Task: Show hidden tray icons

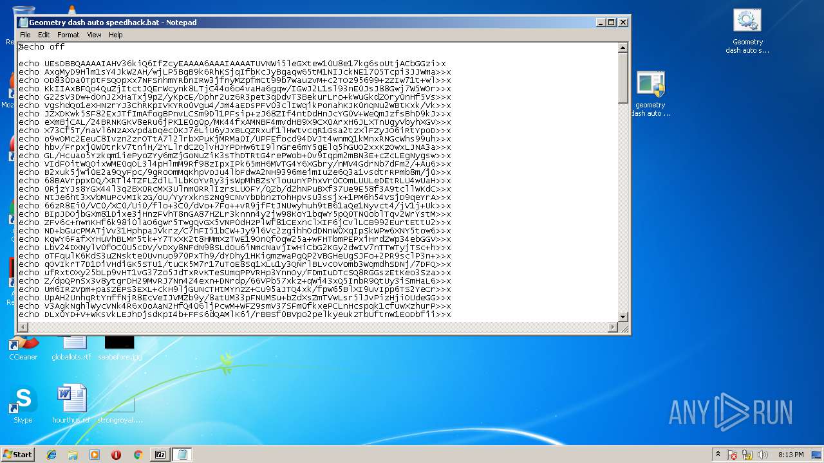Action: tap(718, 455)
